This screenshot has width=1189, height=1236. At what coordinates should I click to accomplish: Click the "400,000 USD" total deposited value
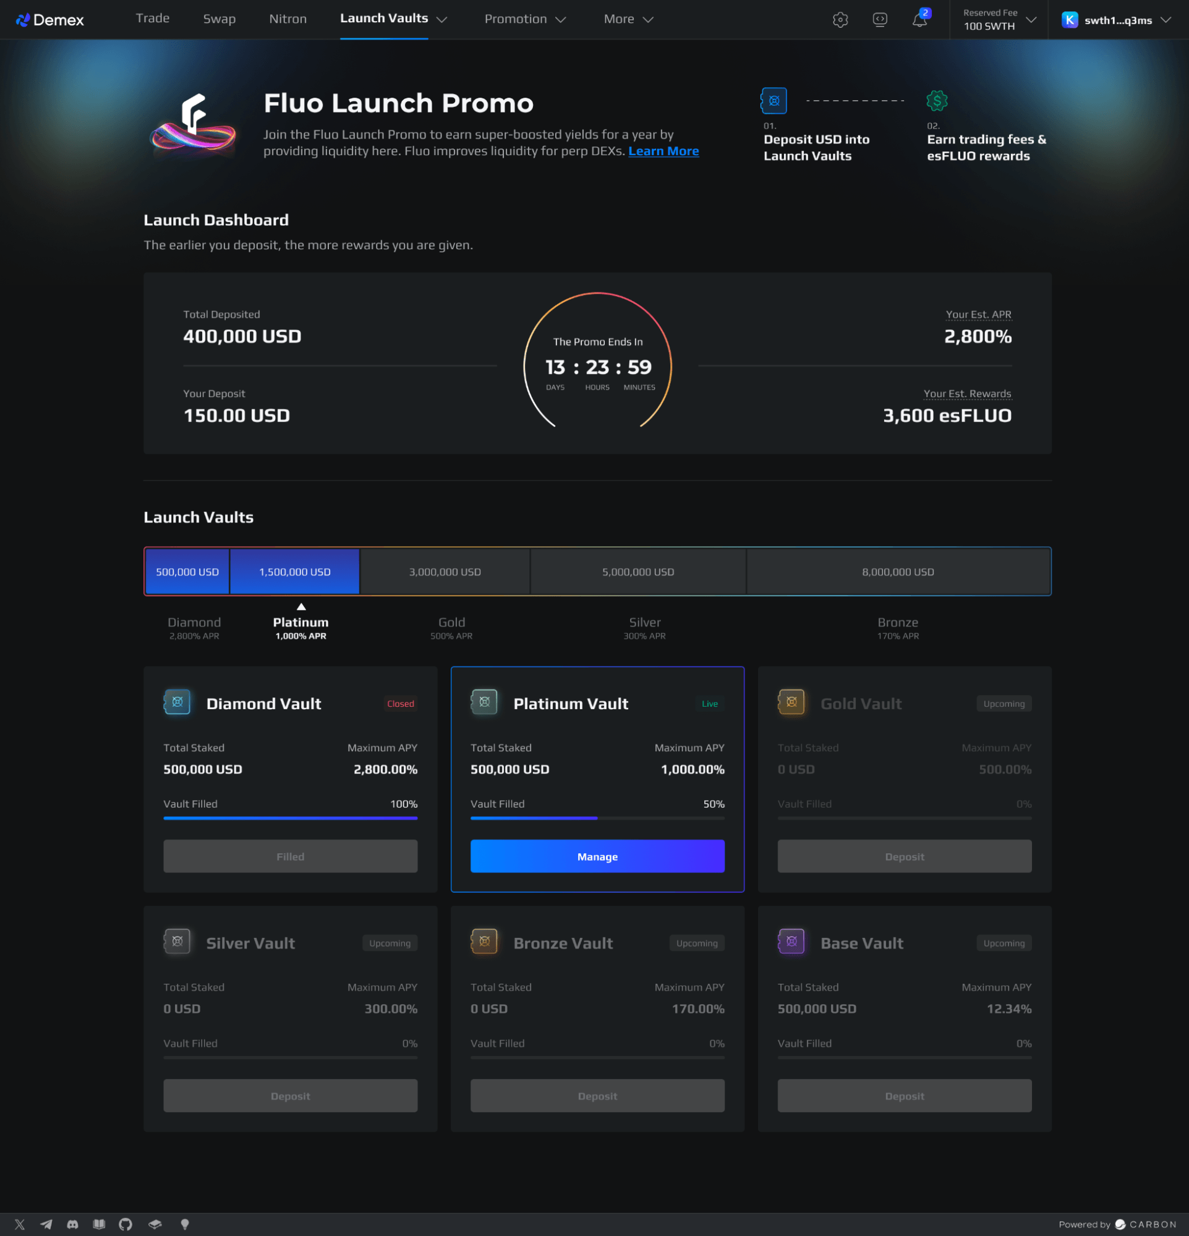tap(242, 337)
